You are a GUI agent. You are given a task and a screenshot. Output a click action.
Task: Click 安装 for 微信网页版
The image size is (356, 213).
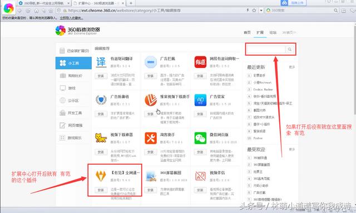tap(200, 152)
